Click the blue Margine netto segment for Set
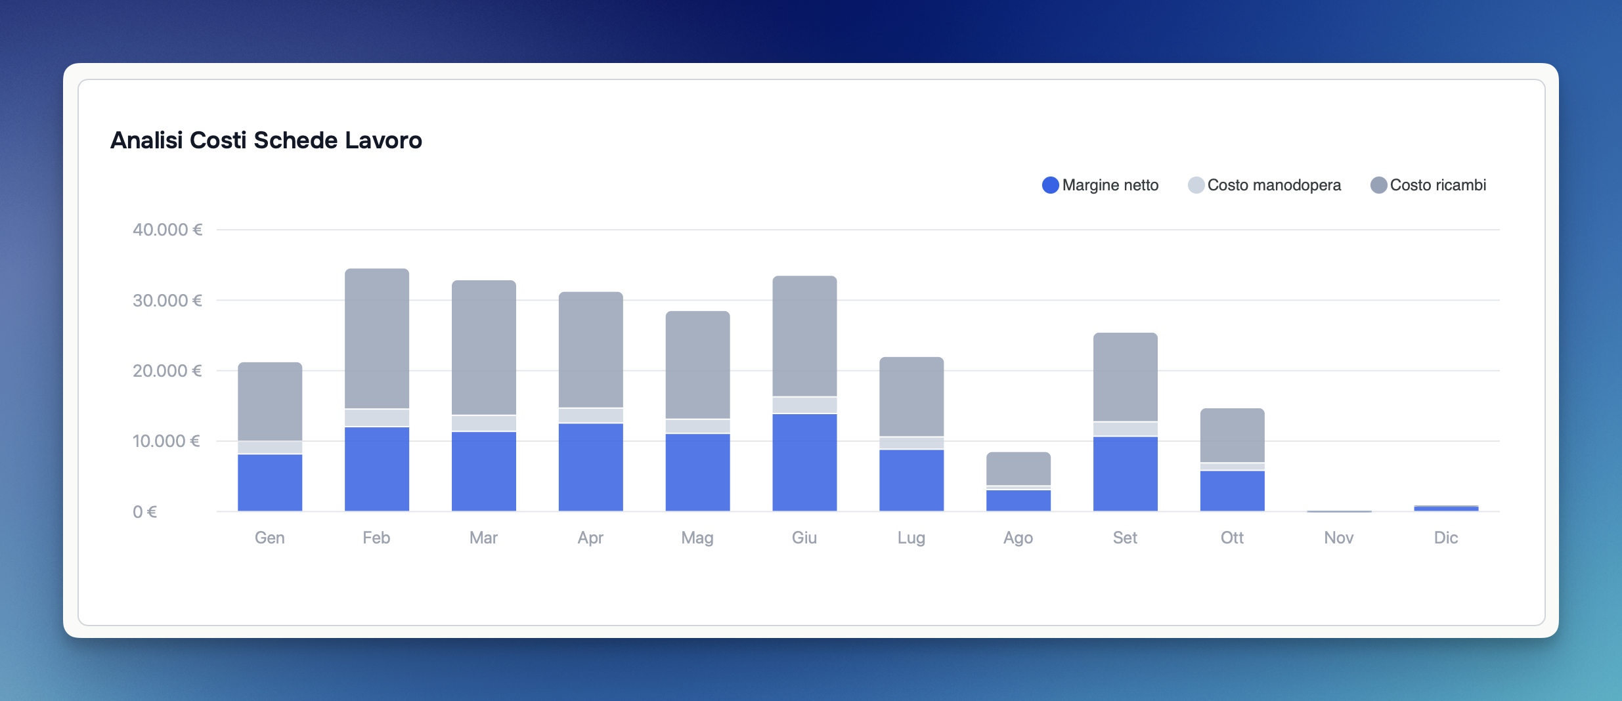 [x=1126, y=473]
